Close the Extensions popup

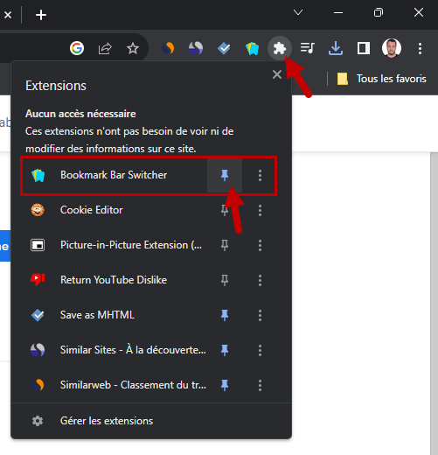tap(277, 74)
